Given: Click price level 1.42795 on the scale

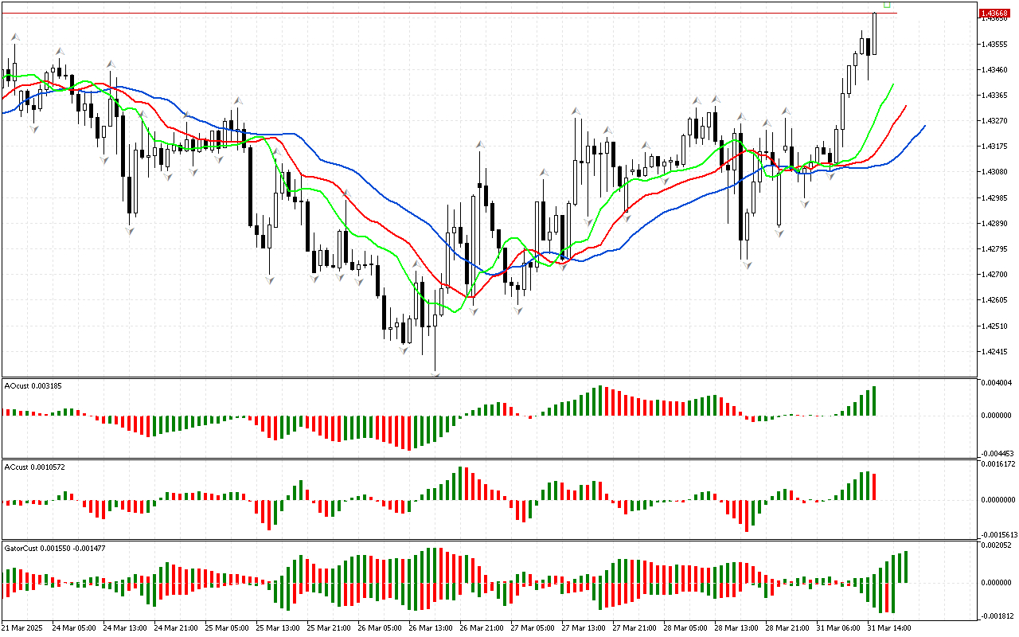Looking at the screenshot, I should coord(994,249).
